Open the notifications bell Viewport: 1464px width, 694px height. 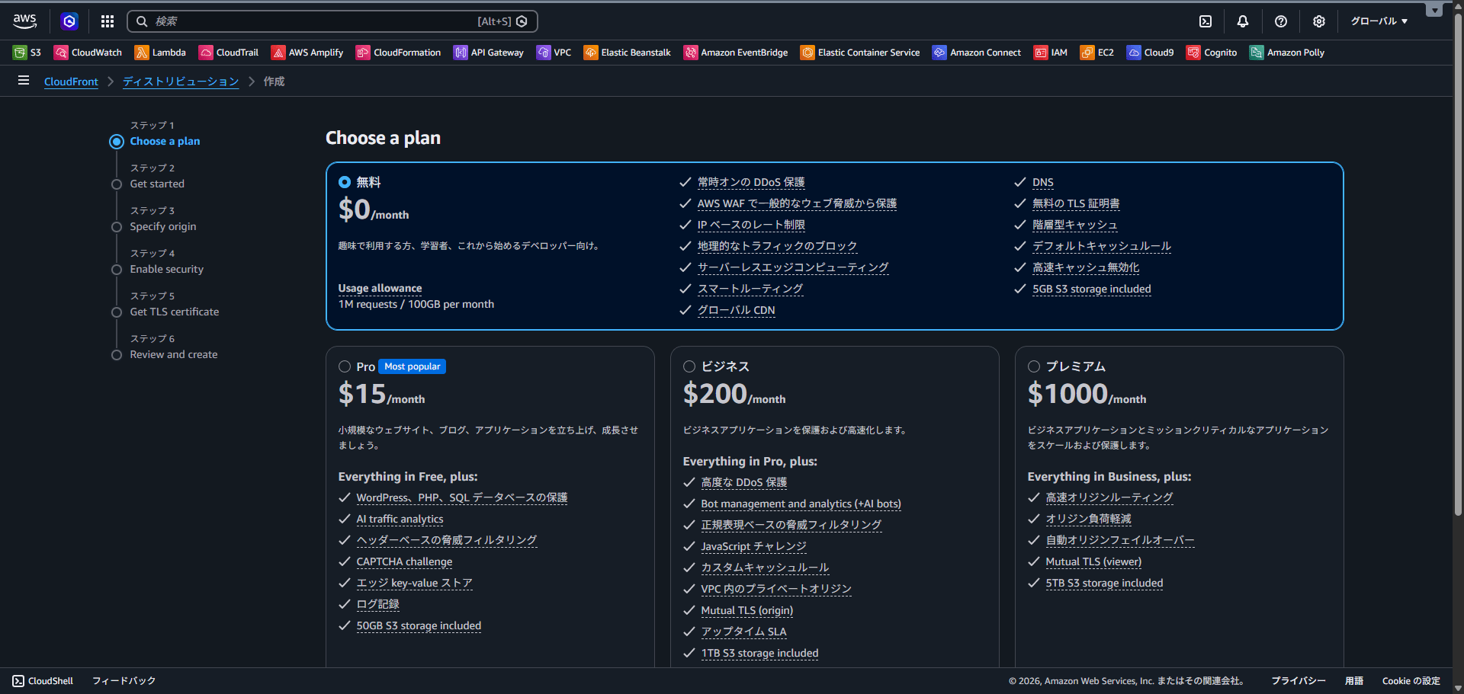1243,21
